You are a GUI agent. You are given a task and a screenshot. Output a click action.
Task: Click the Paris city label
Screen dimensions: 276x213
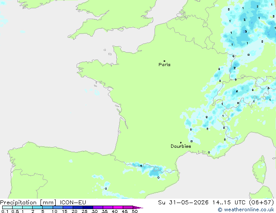pyautogui.click(x=165, y=65)
